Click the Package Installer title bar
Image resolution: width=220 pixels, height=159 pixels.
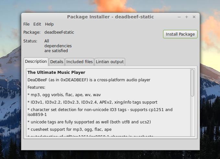(110, 17)
